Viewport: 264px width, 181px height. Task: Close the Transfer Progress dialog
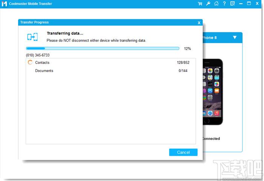tap(199, 23)
